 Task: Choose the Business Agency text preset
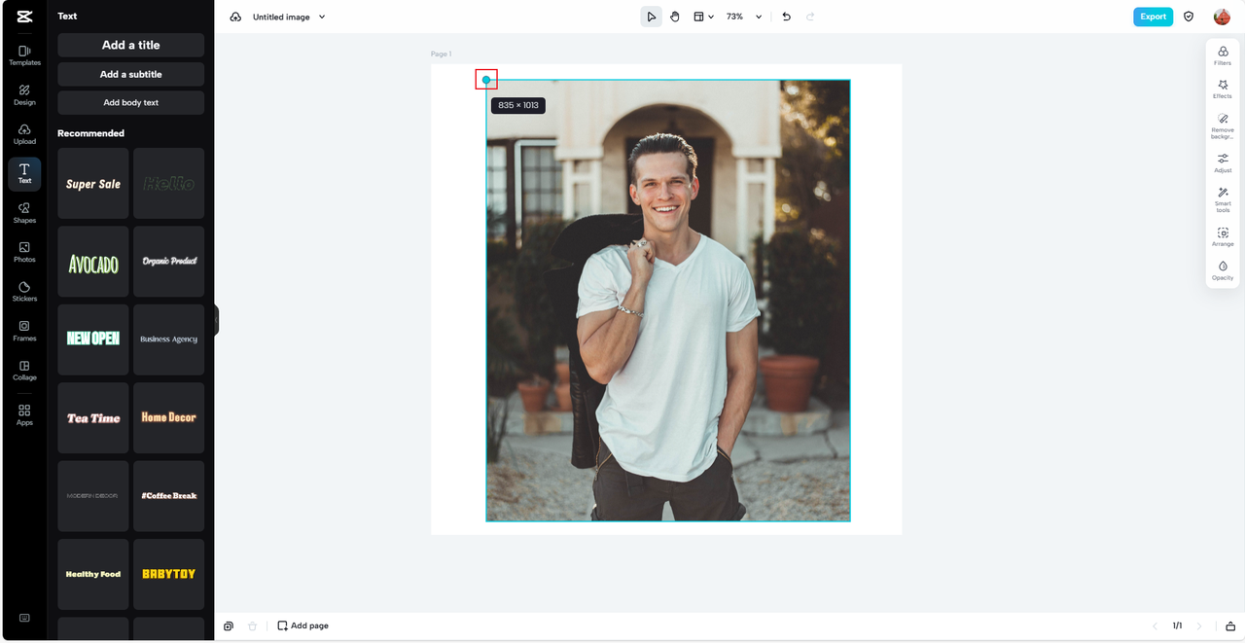point(168,339)
